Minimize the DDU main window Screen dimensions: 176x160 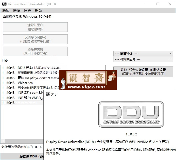146,4
